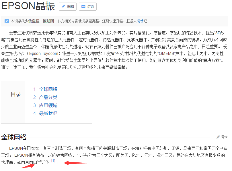
Task: Click the EPSON晶振 page title
Action: (28, 6)
